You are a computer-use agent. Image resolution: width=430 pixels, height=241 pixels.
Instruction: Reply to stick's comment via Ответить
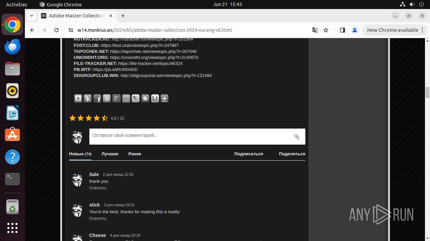click(x=98, y=219)
